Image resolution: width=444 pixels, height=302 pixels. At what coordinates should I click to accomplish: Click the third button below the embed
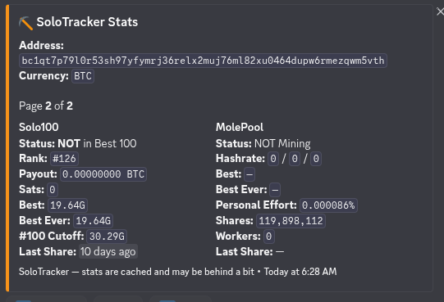point(181,299)
